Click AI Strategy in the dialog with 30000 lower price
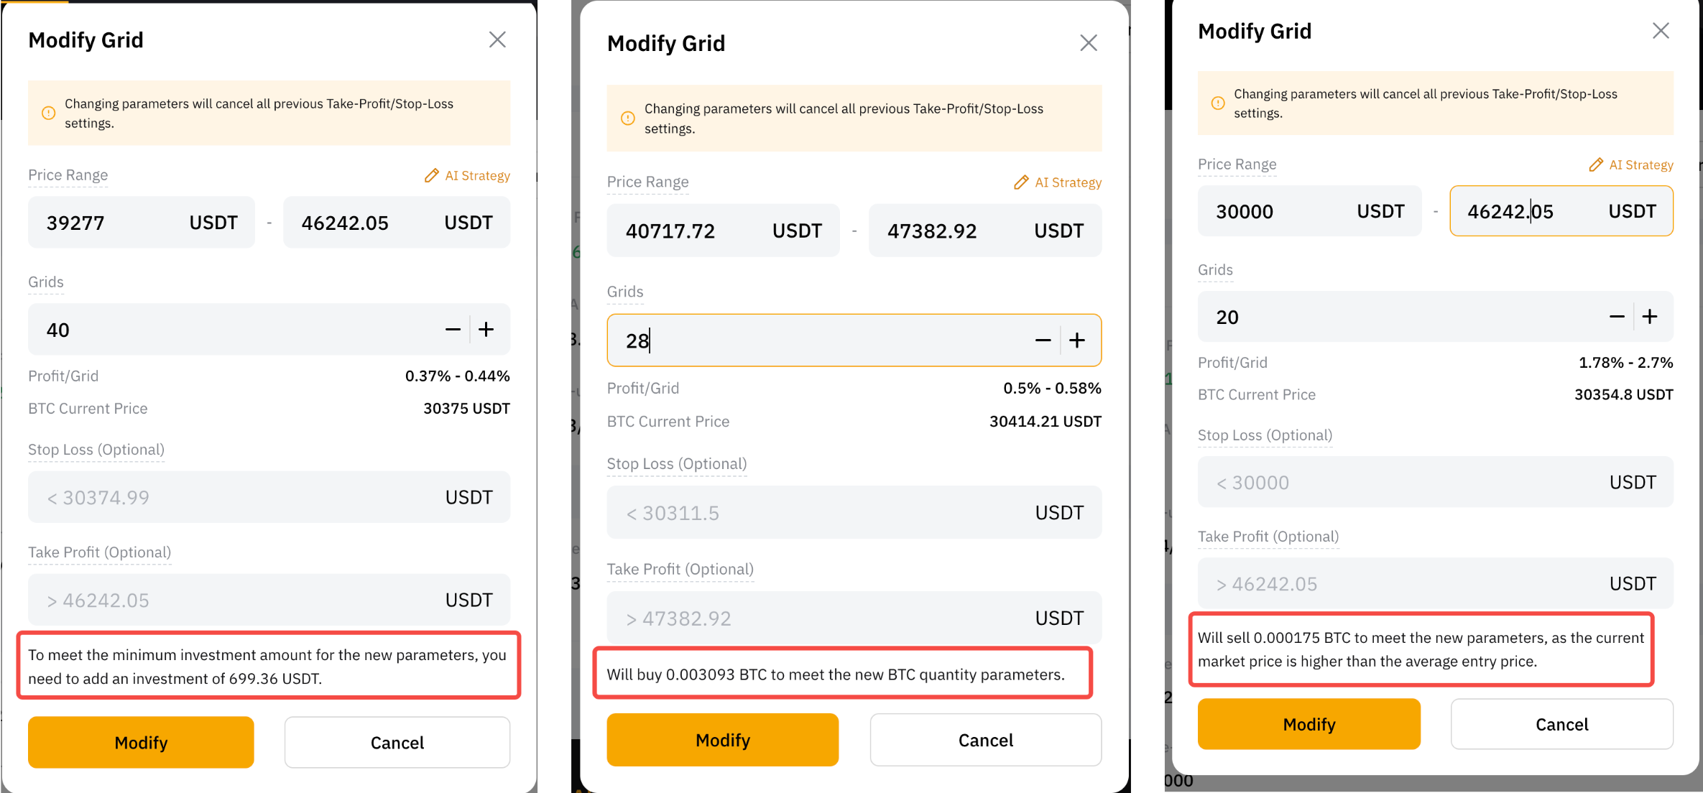The height and width of the screenshot is (793, 1703). [1631, 165]
